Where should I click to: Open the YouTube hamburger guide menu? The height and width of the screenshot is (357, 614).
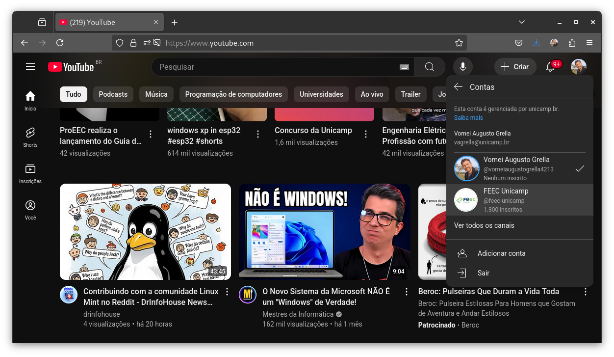click(x=30, y=67)
